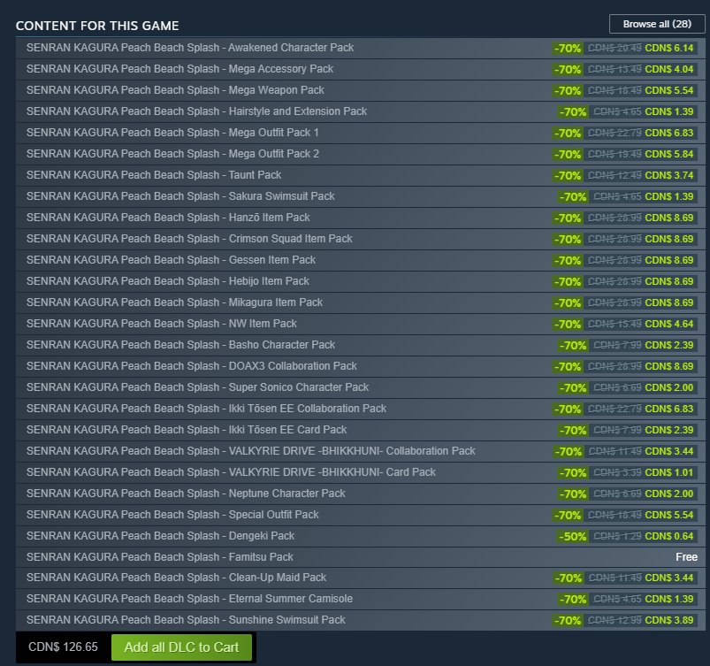Click CDN$ 3.74 price of Taunt Pack
710x666 pixels.
click(x=668, y=175)
